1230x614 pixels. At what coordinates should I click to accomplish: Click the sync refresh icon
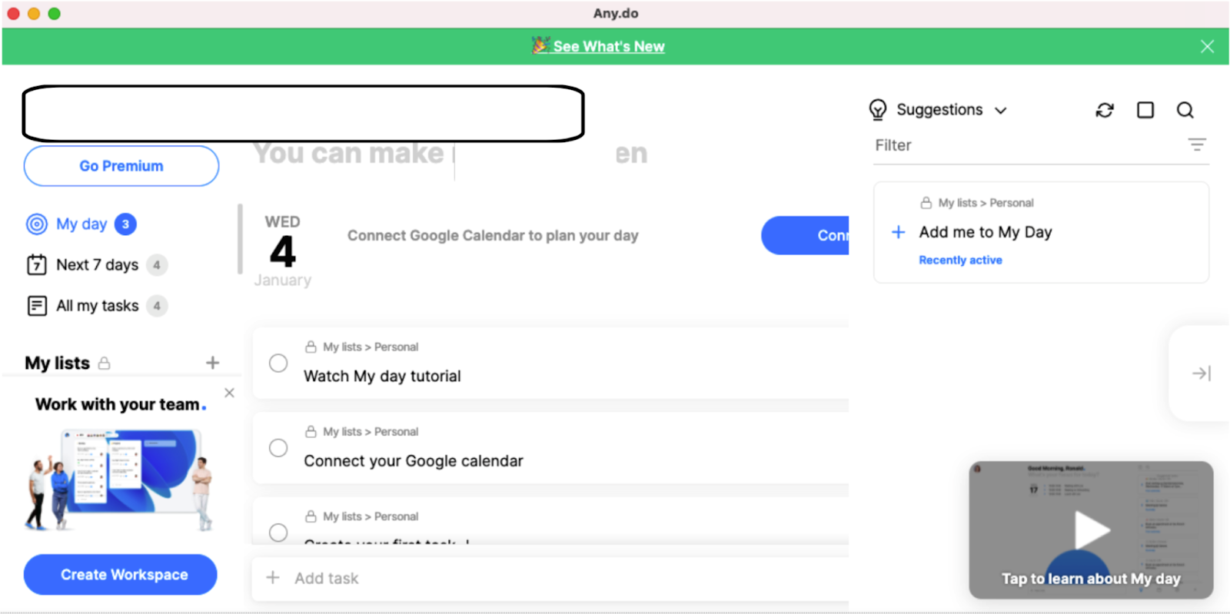1105,110
